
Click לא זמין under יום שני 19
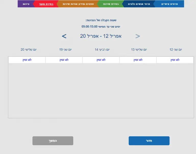(64, 60)
